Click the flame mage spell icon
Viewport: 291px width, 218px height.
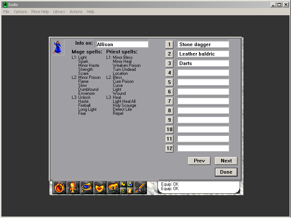pyautogui.click(x=59, y=187)
